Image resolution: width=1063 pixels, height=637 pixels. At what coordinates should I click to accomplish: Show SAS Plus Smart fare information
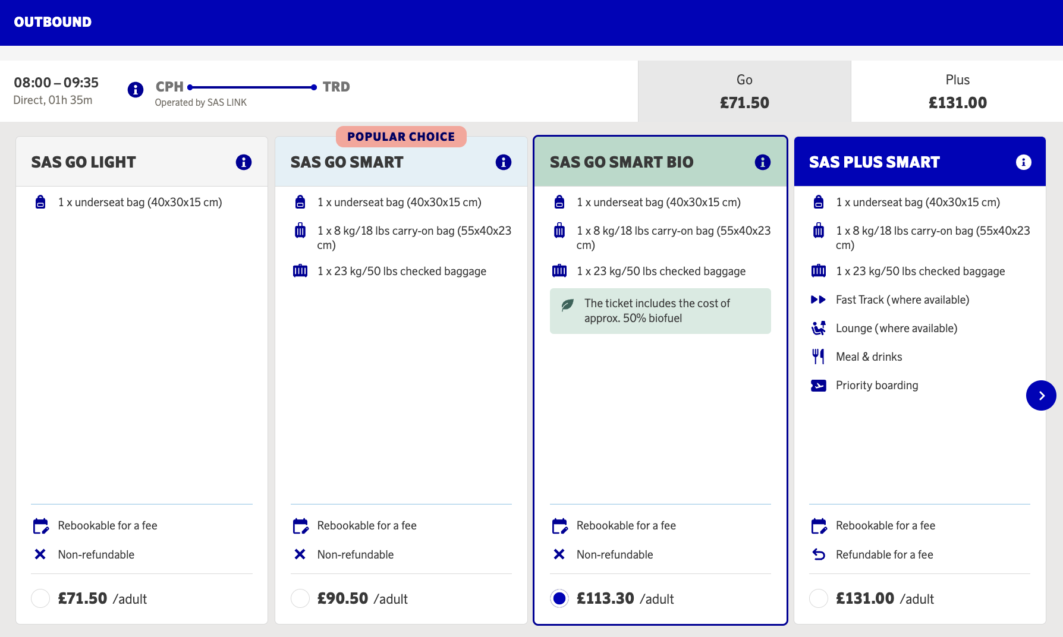tap(1024, 162)
